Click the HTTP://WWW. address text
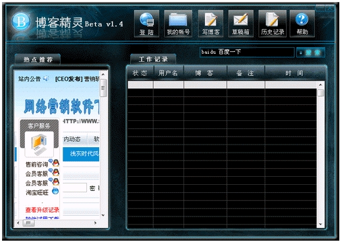The height and width of the screenshot is (242, 342). [81, 121]
